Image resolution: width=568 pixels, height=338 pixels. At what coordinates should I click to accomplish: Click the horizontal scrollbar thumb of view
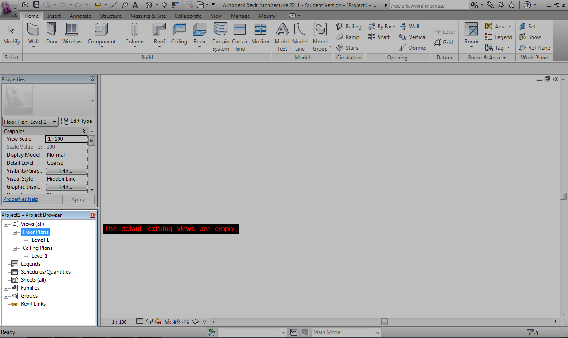point(384,322)
